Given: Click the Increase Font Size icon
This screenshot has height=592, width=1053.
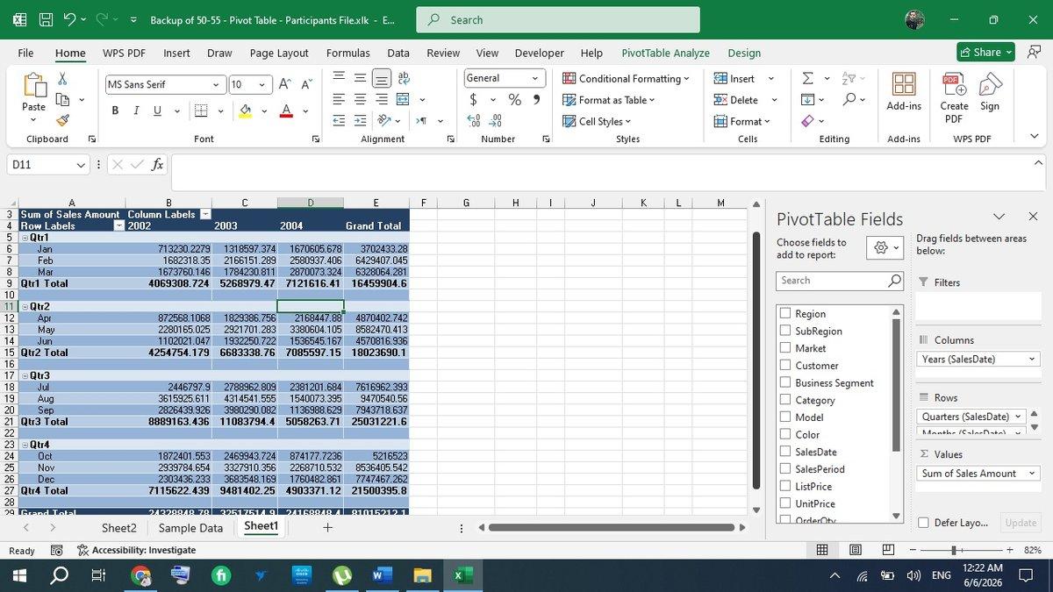Looking at the screenshot, I should tap(285, 84).
